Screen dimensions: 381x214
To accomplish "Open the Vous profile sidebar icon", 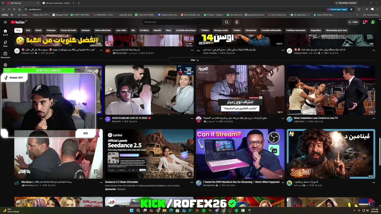I will coord(5,65).
